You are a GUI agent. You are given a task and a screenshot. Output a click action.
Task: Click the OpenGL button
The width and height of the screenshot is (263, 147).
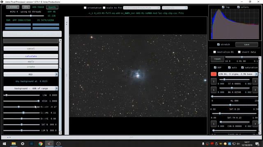click(52, 7)
